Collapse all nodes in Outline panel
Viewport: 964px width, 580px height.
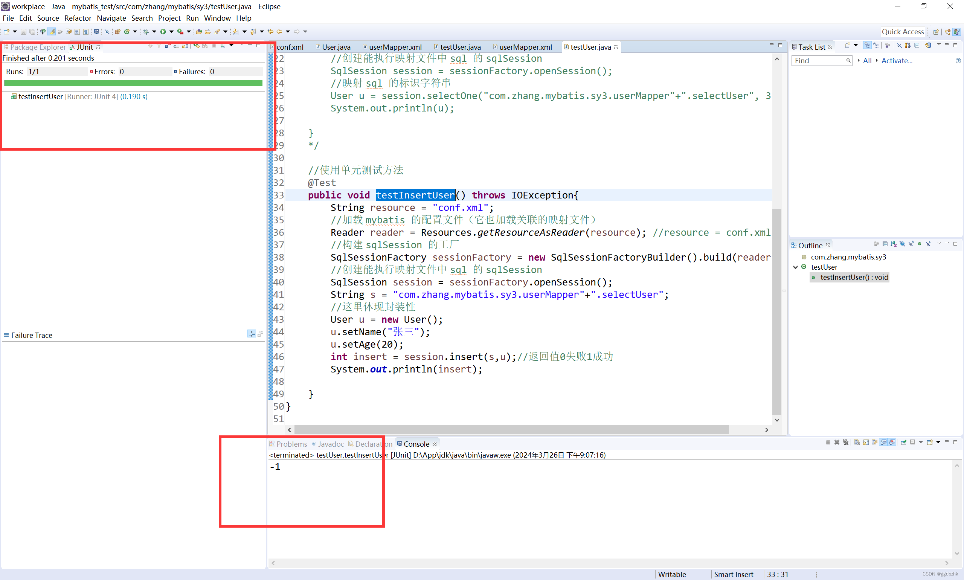tap(885, 244)
